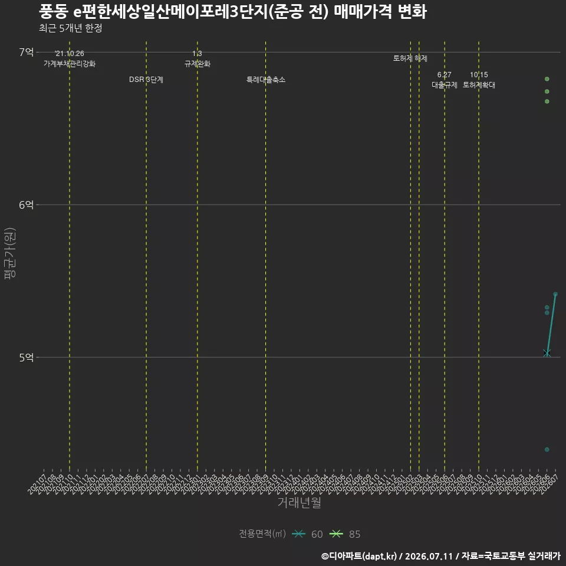Click the highest green 85㎡ data point
The height and width of the screenshot is (566, 566).
click(x=547, y=79)
